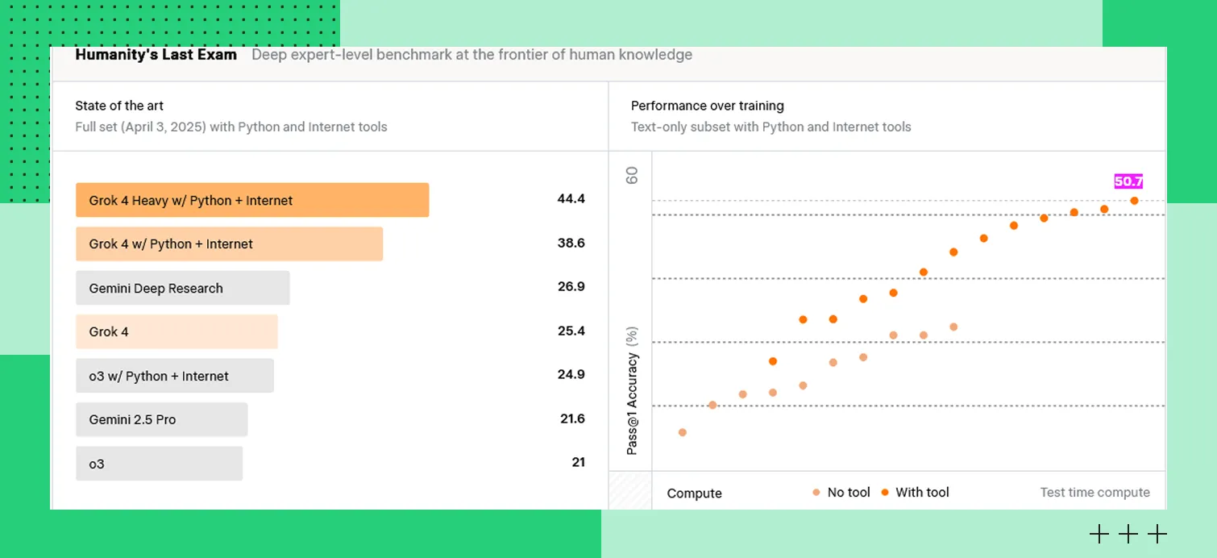This screenshot has width=1217, height=558.
Task: Select the Gemini 2.5 Pro bar
Action: [162, 419]
